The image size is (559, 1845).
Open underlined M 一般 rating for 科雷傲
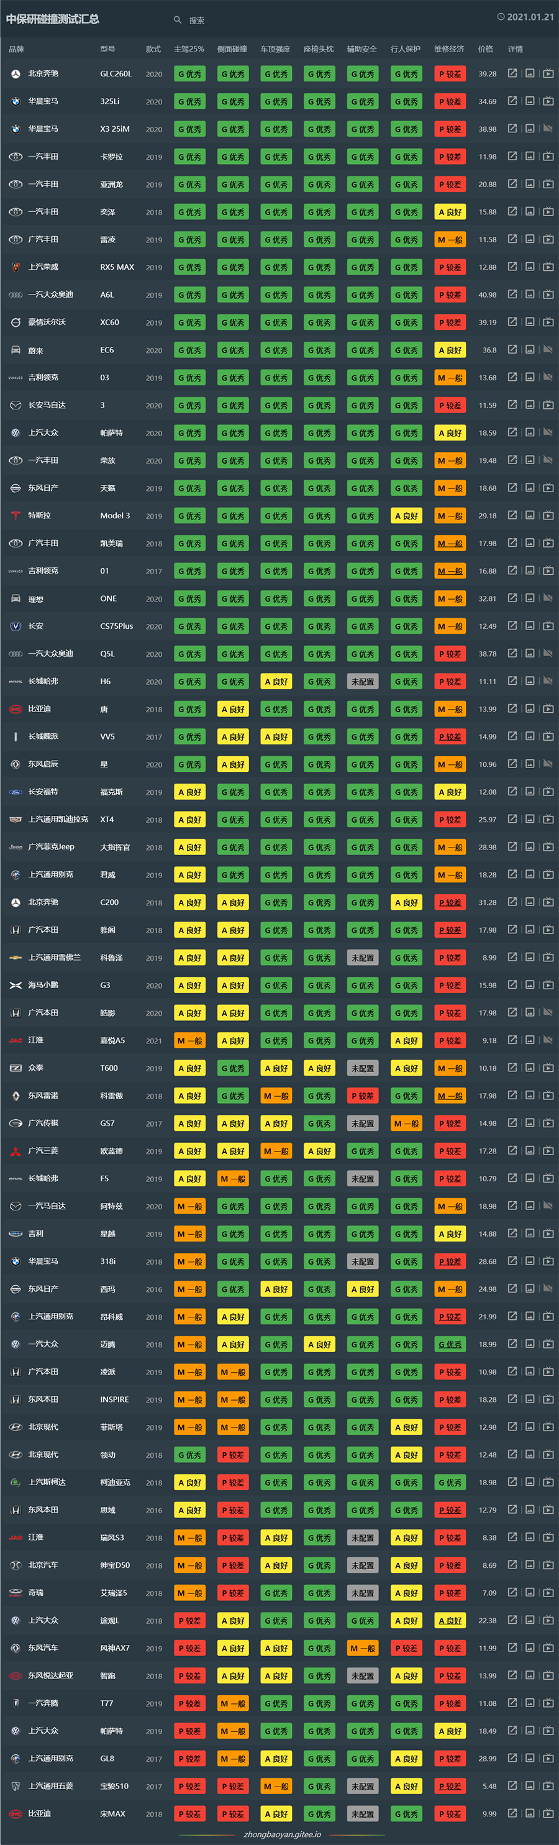coord(450,1096)
